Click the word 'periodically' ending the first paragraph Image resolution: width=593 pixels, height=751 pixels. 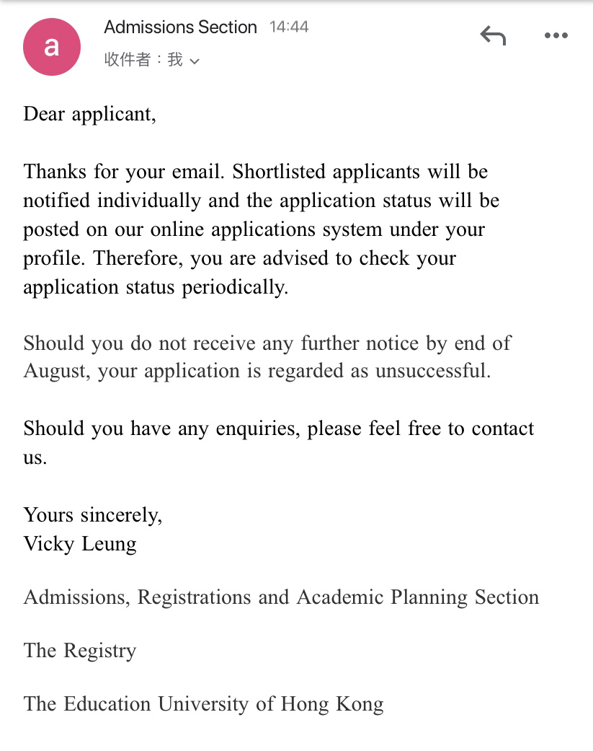pos(234,287)
